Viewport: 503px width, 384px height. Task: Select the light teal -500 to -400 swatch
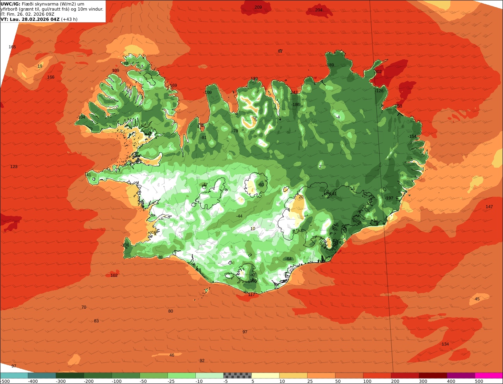[14, 375]
